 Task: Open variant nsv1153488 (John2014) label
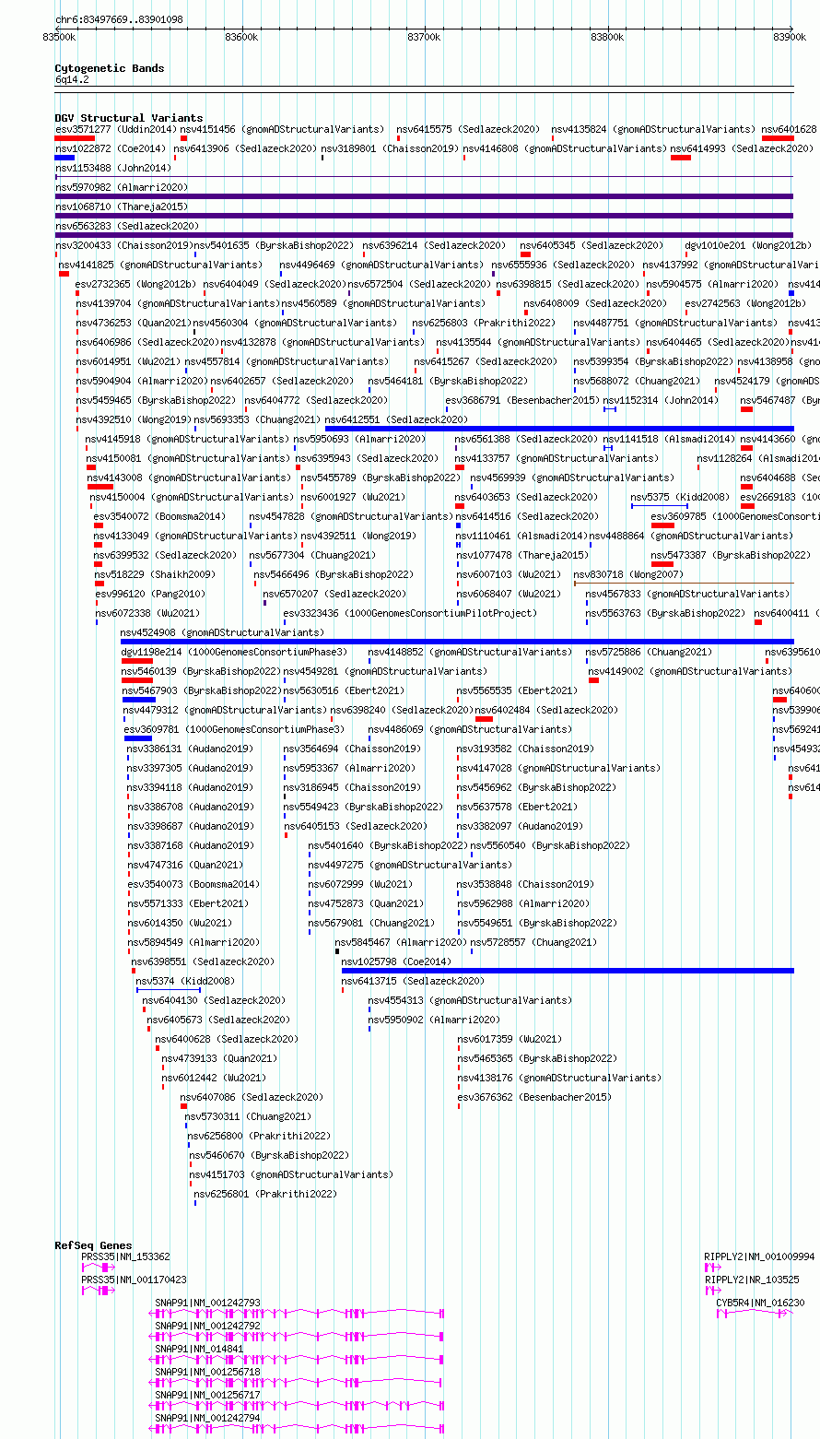click(x=113, y=168)
